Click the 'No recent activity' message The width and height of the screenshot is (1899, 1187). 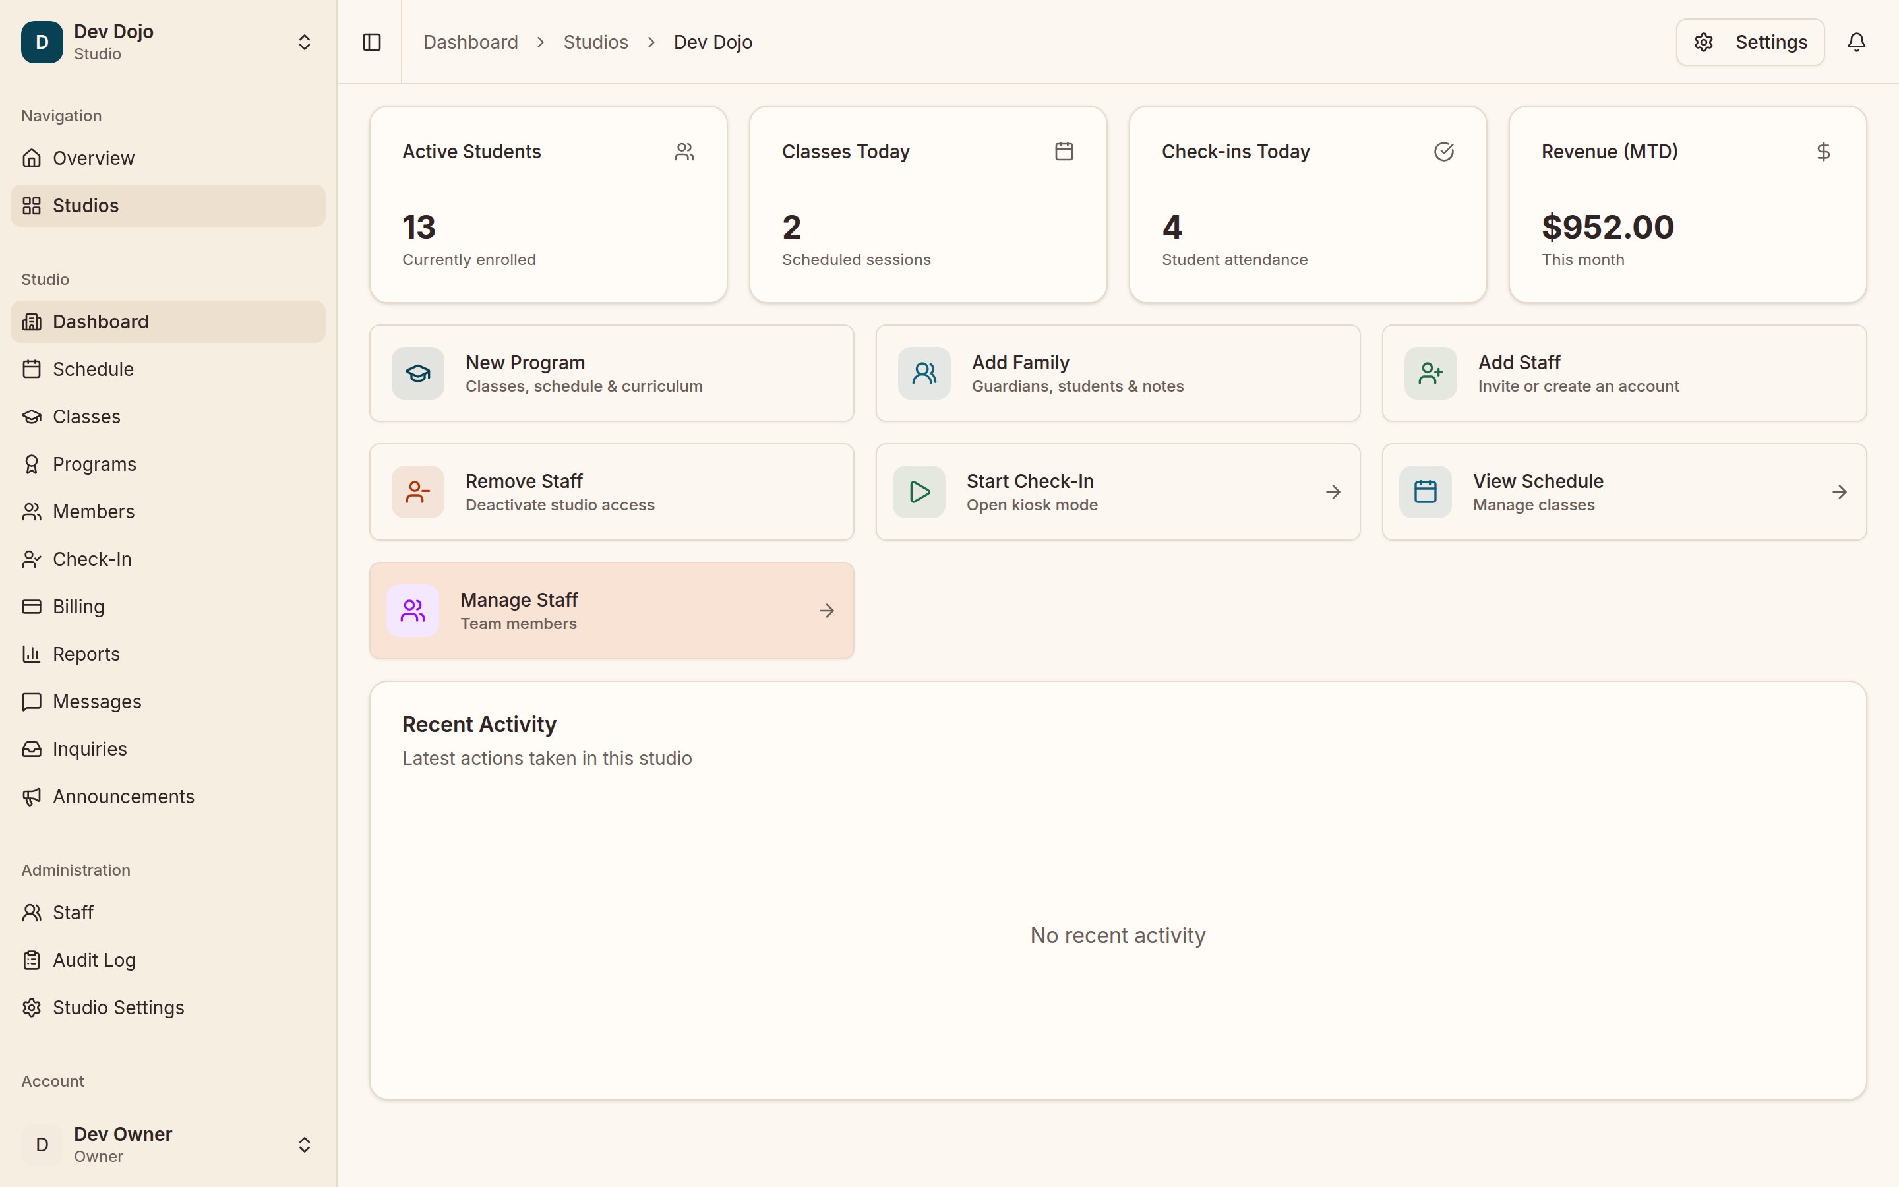(1118, 936)
